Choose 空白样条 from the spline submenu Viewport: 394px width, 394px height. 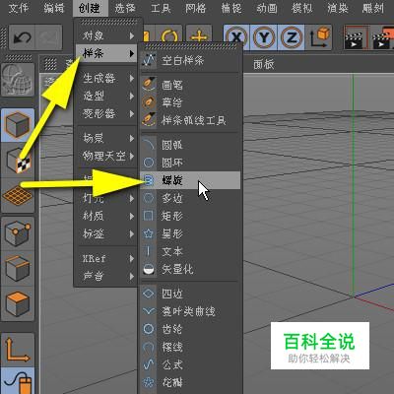(190, 60)
